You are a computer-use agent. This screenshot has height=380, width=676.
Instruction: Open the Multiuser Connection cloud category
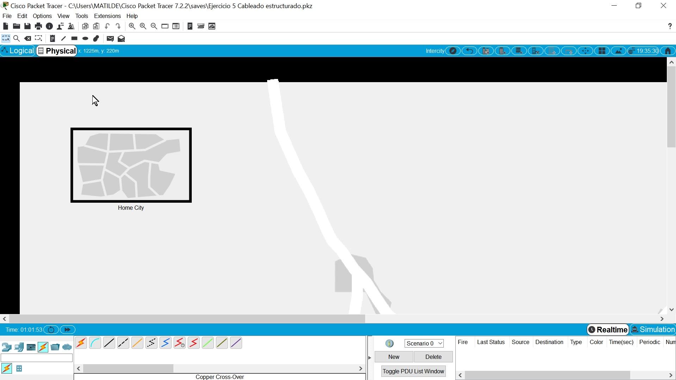tap(67, 347)
